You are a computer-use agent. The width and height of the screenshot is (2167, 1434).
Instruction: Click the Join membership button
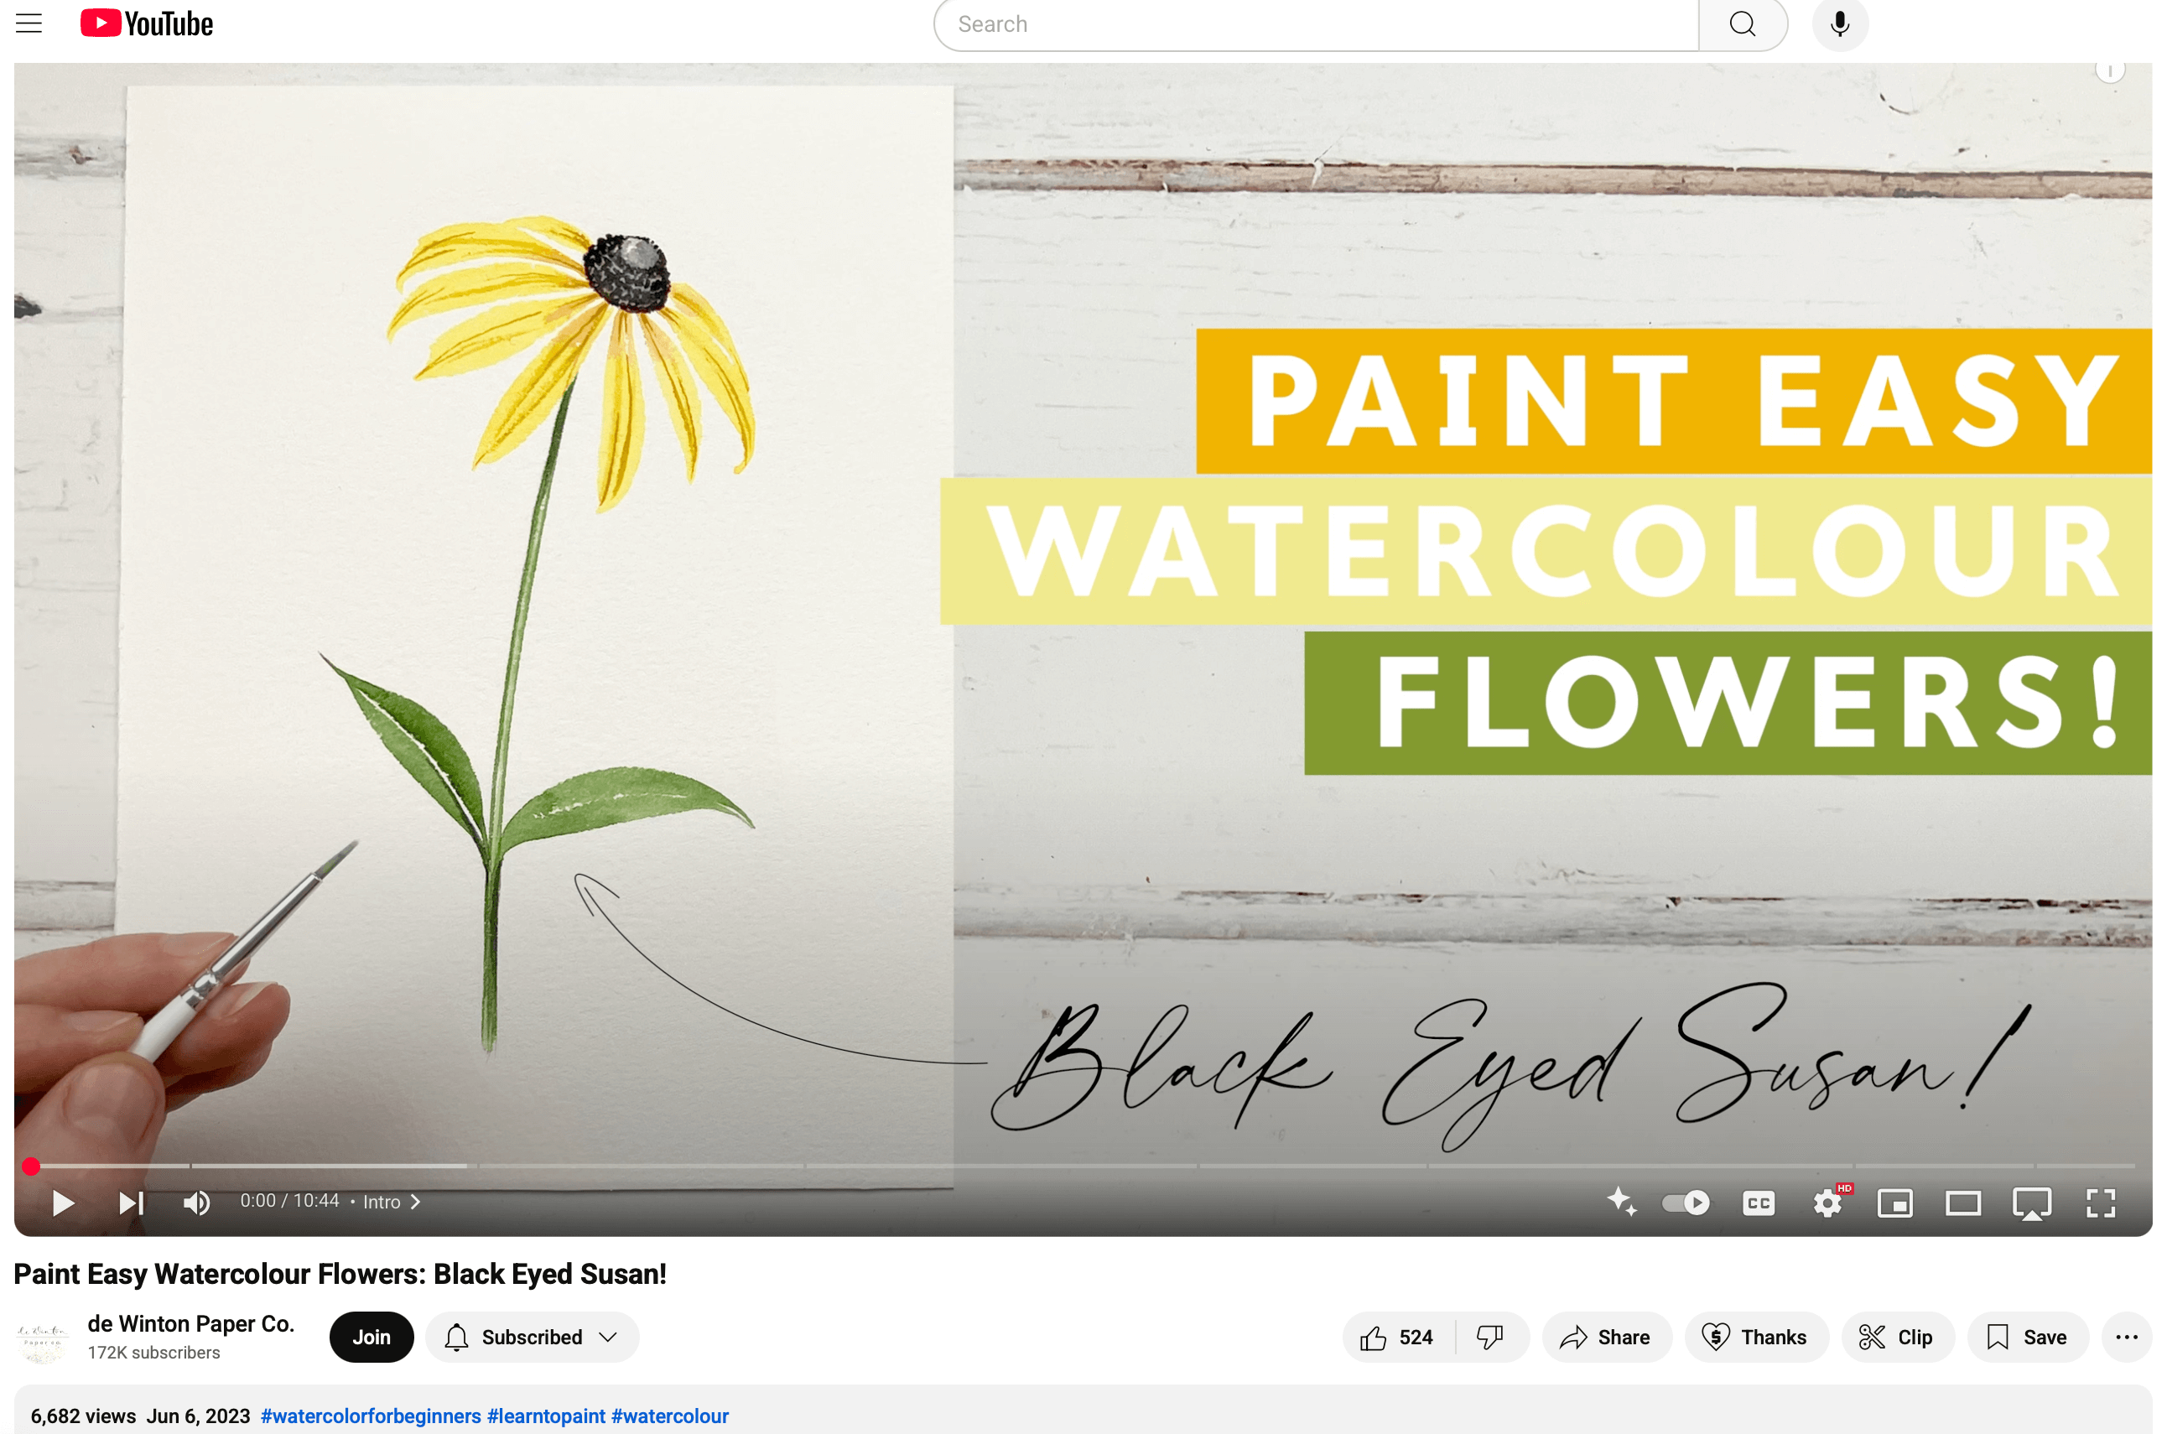click(372, 1337)
